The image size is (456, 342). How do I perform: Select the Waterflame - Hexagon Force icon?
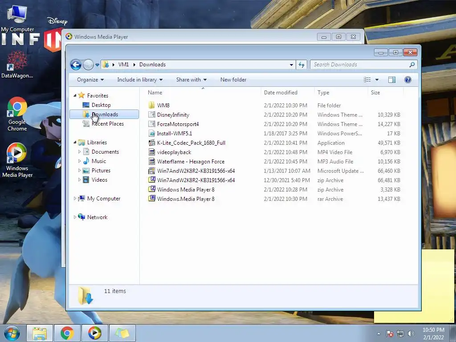pyautogui.click(x=151, y=161)
